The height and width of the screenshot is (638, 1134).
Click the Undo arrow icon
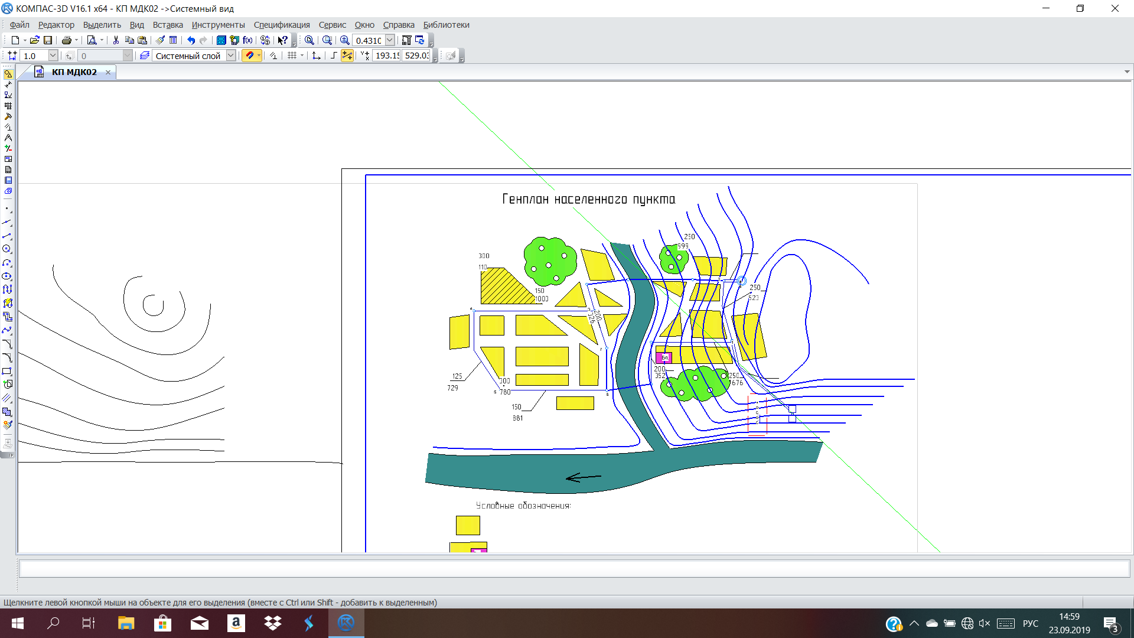(x=191, y=40)
